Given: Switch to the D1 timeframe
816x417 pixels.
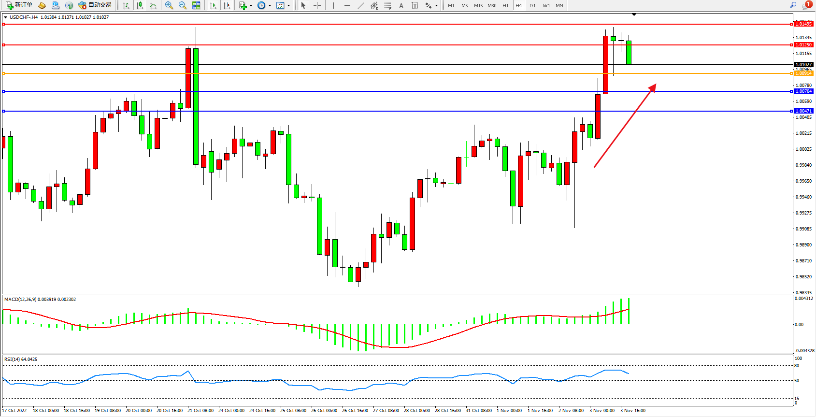Looking at the screenshot, I should (x=532, y=6).
